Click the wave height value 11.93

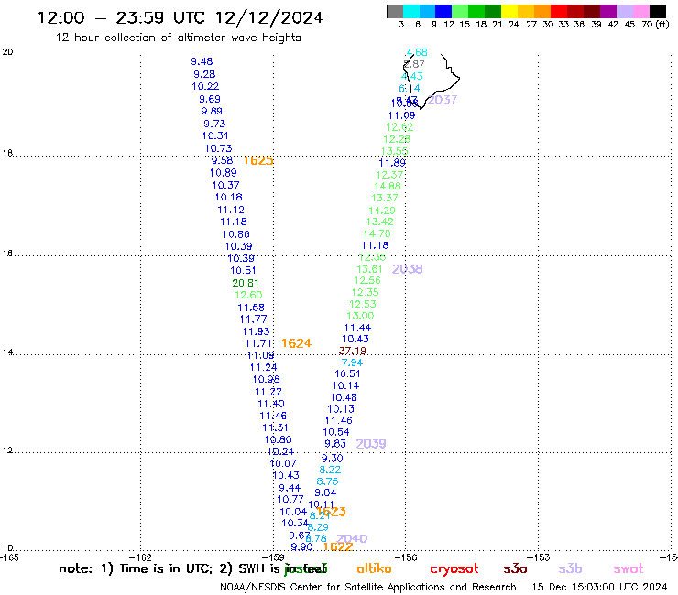coord(256,332)
